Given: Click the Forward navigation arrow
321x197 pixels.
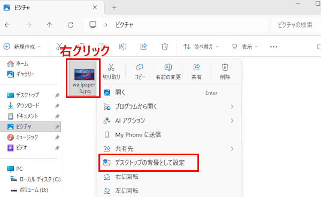Looking at the screenshot, I should pos(28,25).
